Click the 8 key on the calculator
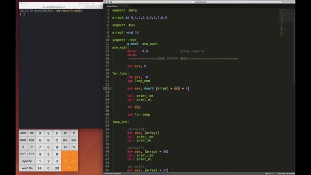The width and height of the screenshot is (311, 175). (49, 147)
